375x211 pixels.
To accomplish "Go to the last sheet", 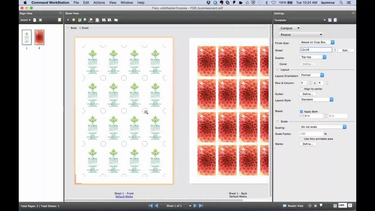I will [201, 206].
